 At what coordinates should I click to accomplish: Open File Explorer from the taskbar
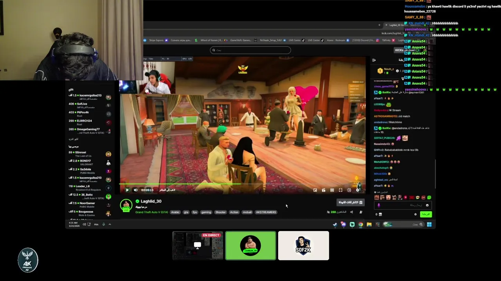click(369, 224)
